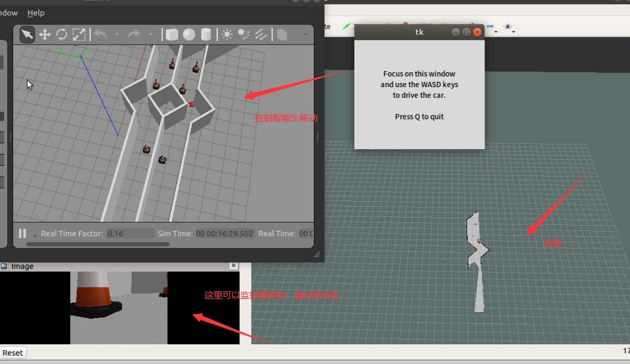
Task: Click the tk window title bar
Action: [419, 32]
